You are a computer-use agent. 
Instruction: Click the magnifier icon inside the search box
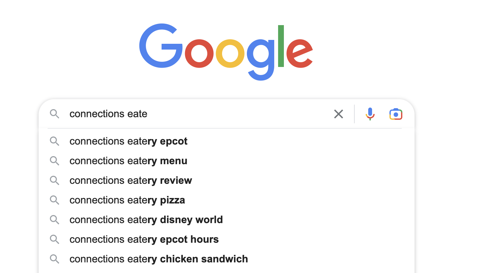pyautogui.click(x=54, y=114)
